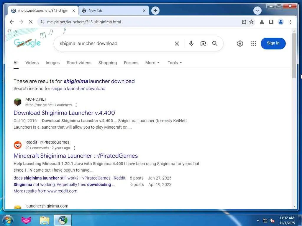
Task: Open 'does shiginima launcher still work?' link
Action: (69, 178)
